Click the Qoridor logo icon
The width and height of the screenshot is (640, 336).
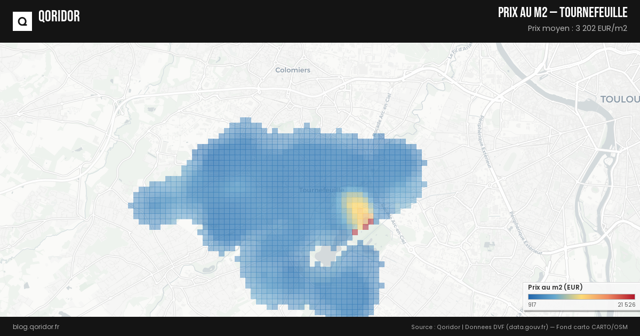22,21
